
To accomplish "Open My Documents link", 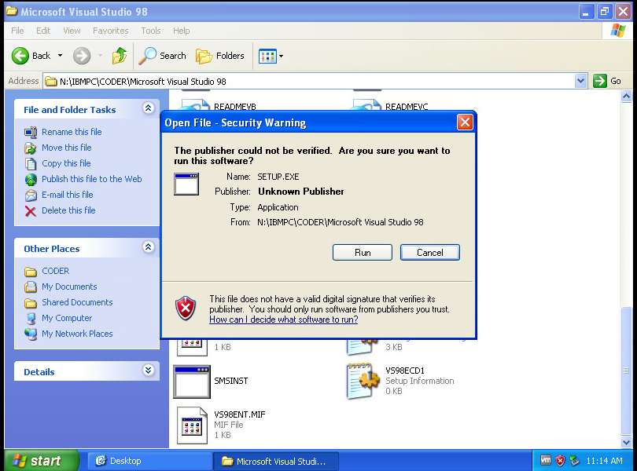I will tap(69, 287).
